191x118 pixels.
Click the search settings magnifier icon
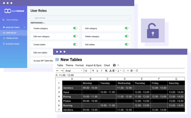[x=3, y=20]
